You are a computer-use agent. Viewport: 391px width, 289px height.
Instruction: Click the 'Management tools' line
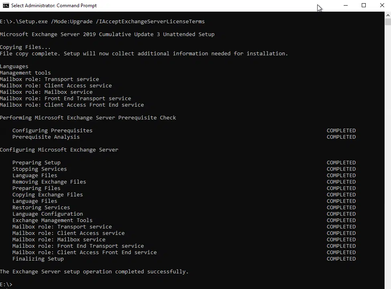[x=25, y=73]
